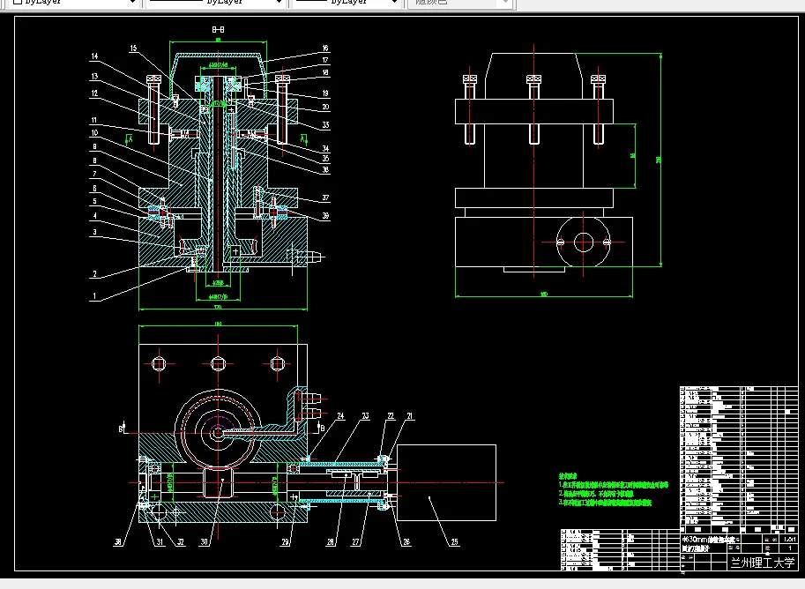Viewport: 805px width, 589px height.
Task: Select part callout number 10
Action: tap(94, 132)
